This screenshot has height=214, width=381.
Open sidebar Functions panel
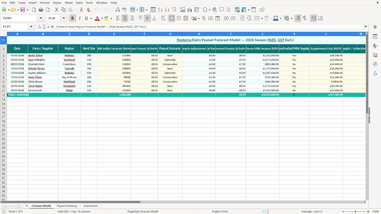click(375, 73)
